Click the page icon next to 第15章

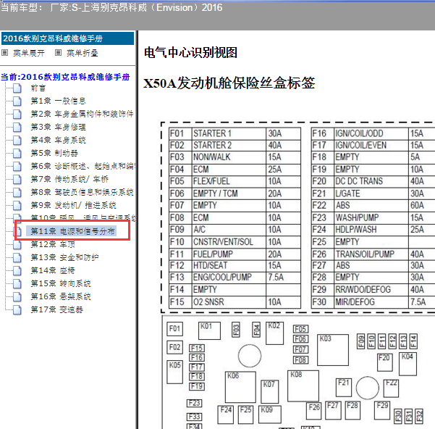(17, 283)
